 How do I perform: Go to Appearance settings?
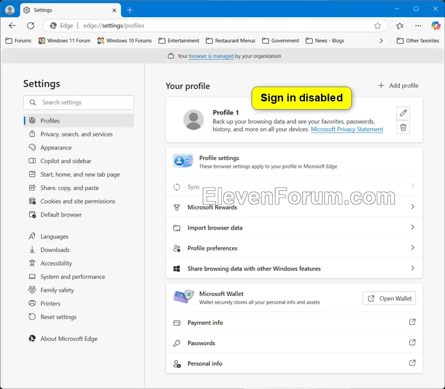[x=79, y=148]
